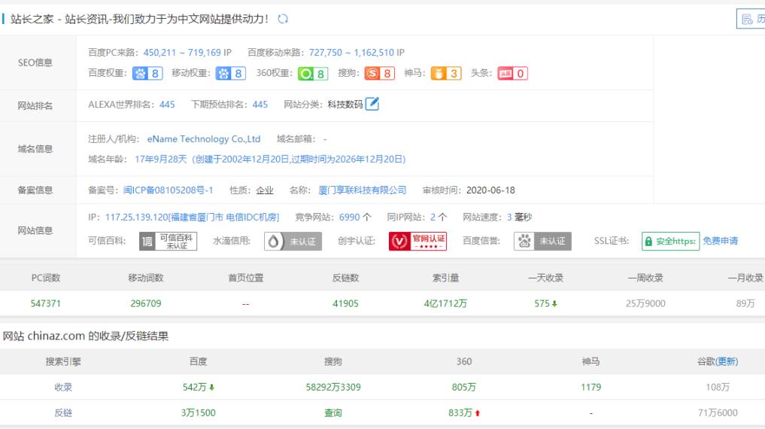Screen dimensions: 765x429
Task: Click the 水滴信用 未认证 badge
Action: tap(293, 241)
